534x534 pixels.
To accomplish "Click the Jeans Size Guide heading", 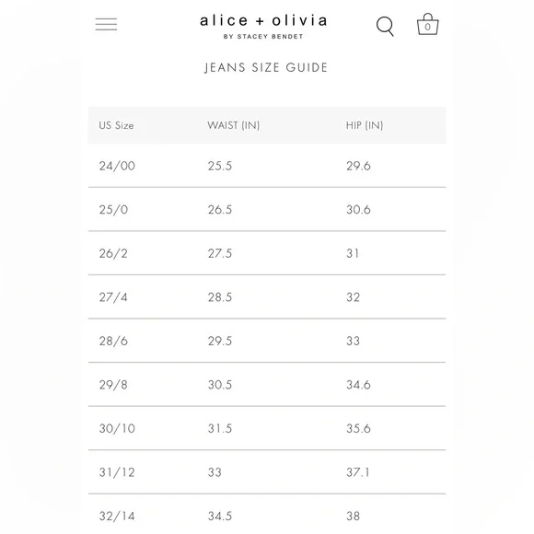I will tap(266, 67).
